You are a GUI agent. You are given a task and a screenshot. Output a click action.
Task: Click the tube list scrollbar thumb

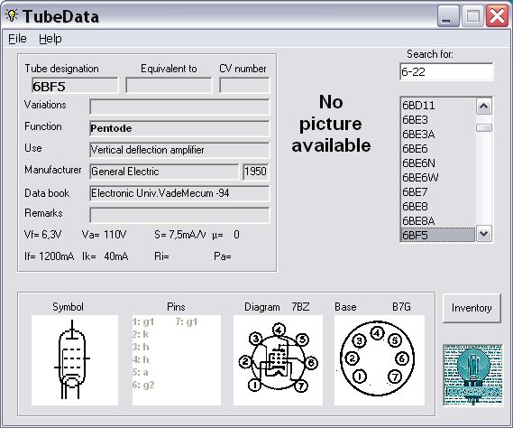pyautogui.click(x=483, y=128)
